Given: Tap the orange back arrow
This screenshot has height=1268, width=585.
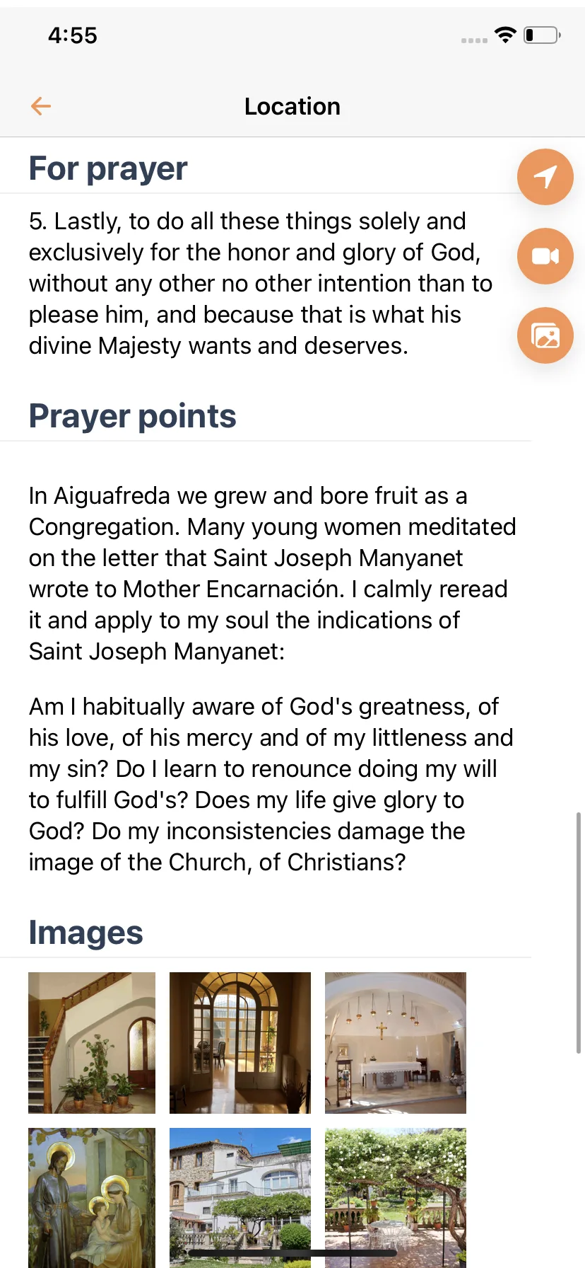Looking at the screenshot, I should 41,106.
